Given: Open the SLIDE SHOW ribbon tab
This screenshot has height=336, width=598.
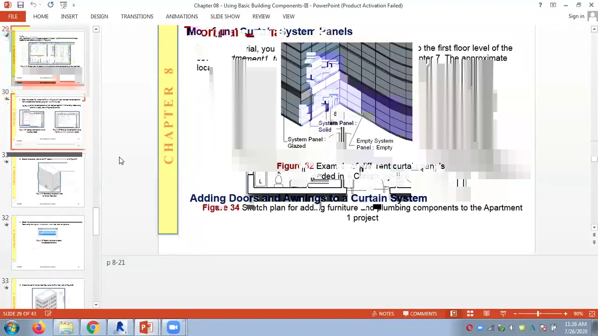Looking at the screenshot, I should (x=225, y=16).
